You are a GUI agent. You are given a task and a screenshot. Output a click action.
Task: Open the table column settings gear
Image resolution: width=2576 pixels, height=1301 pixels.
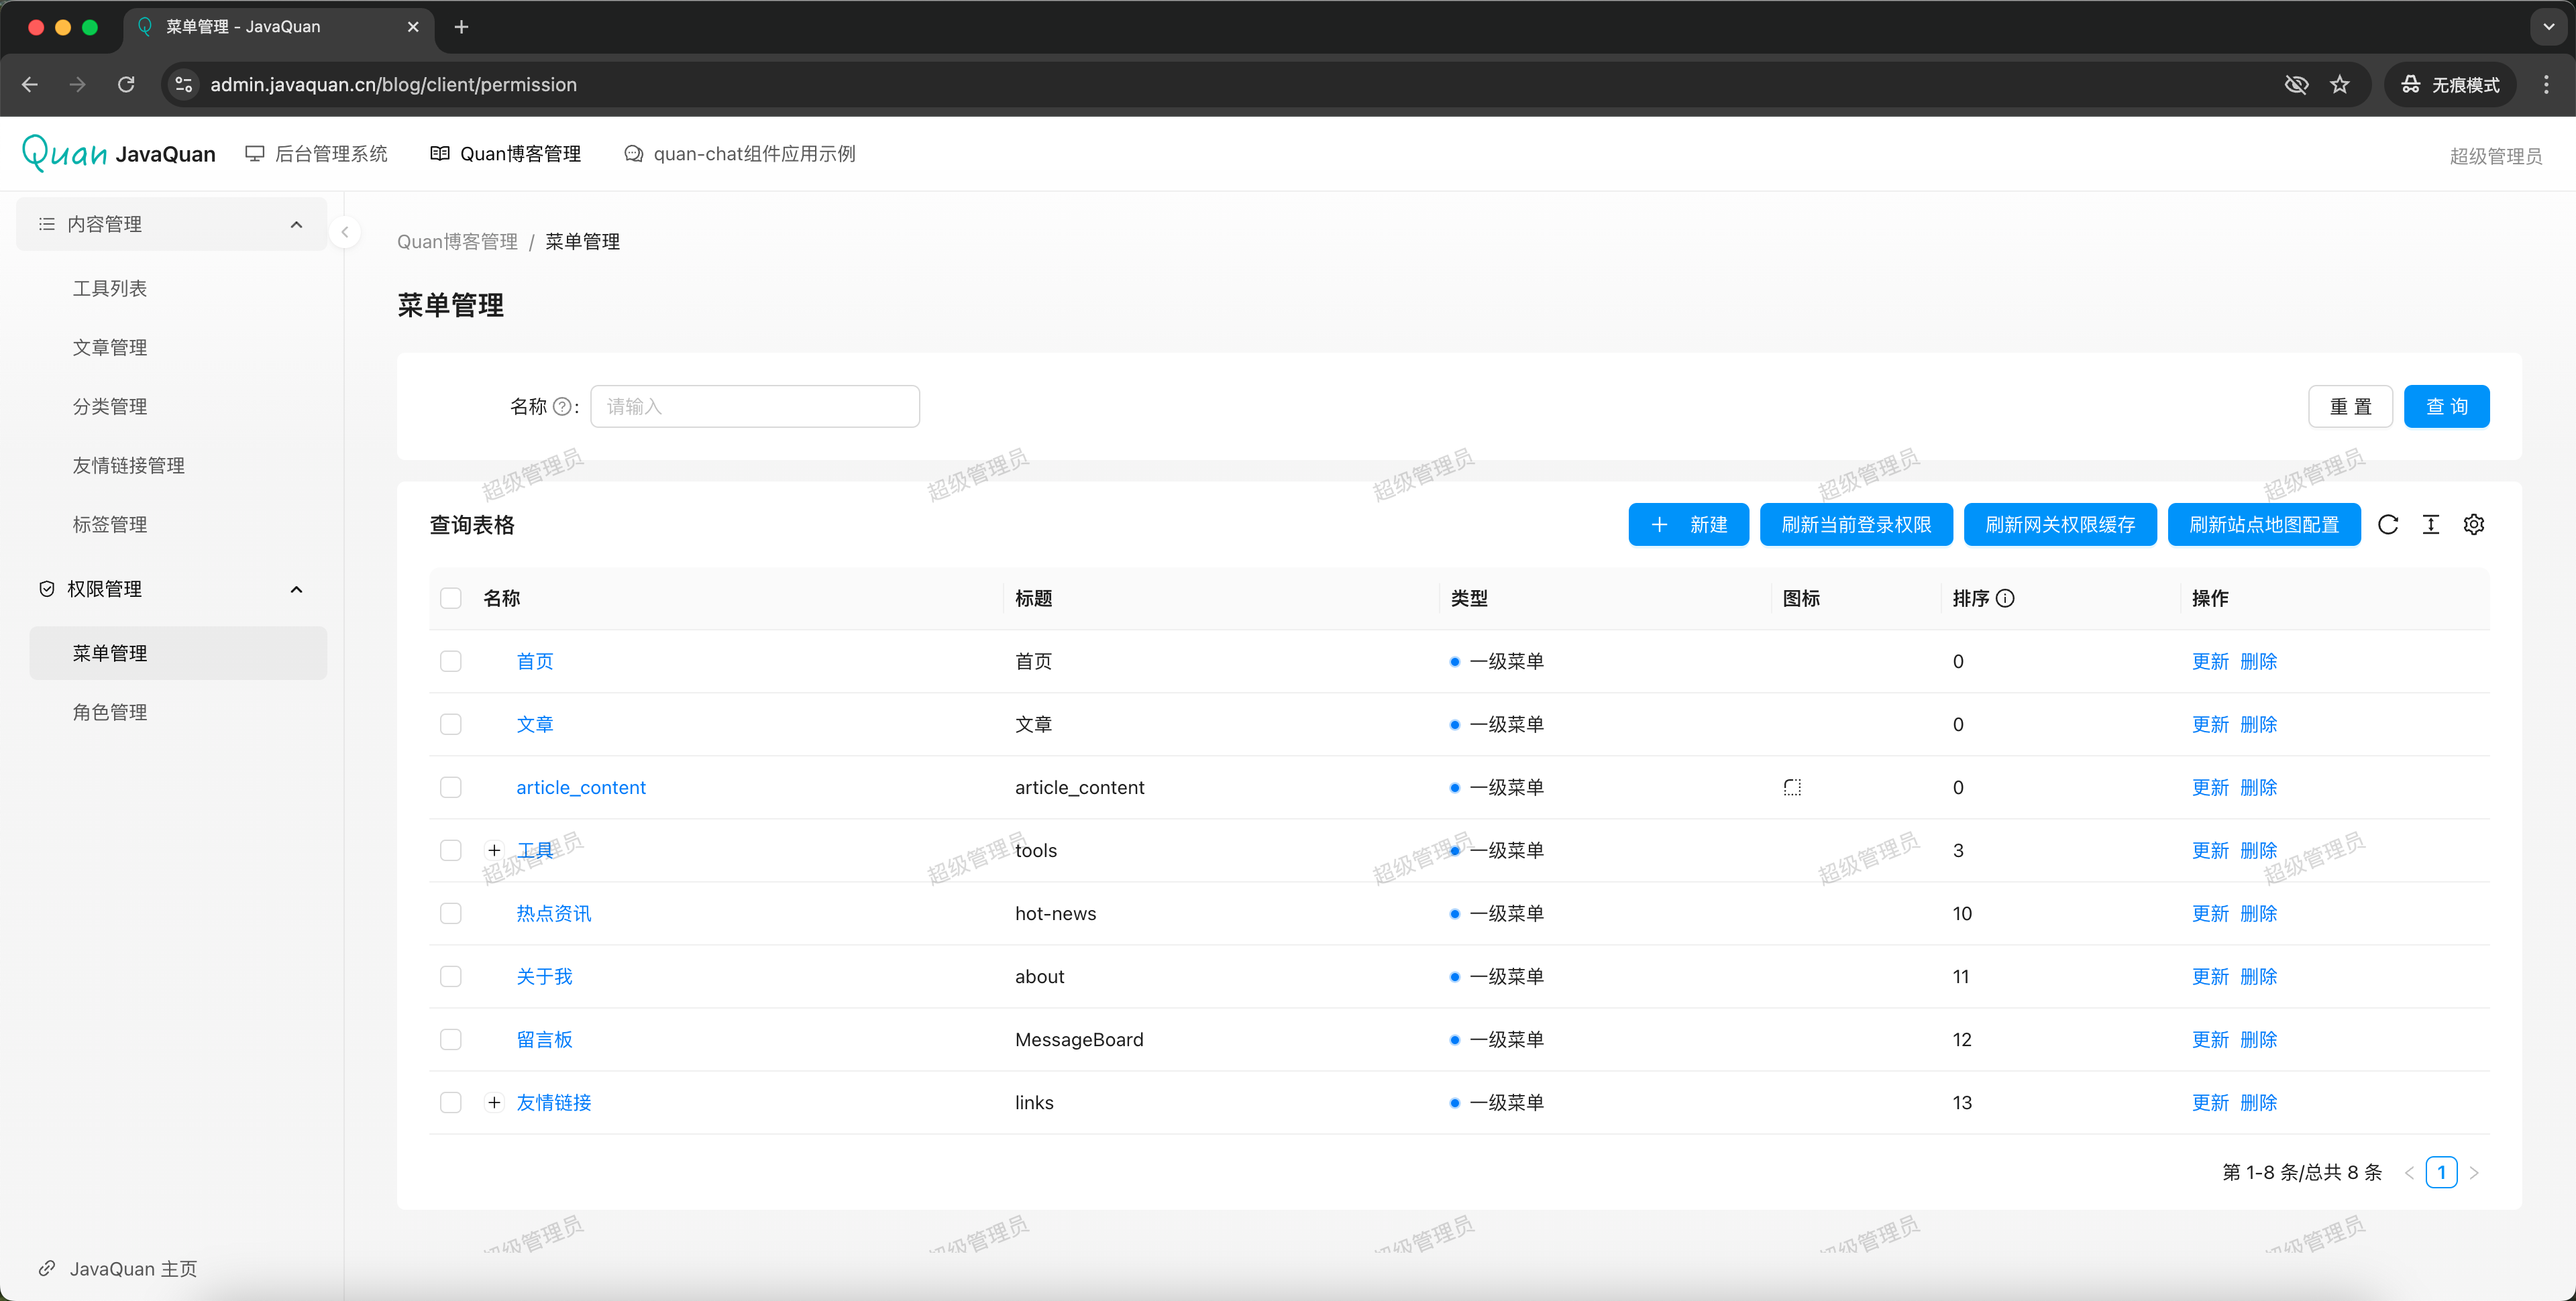click(x=2473, y=525)
